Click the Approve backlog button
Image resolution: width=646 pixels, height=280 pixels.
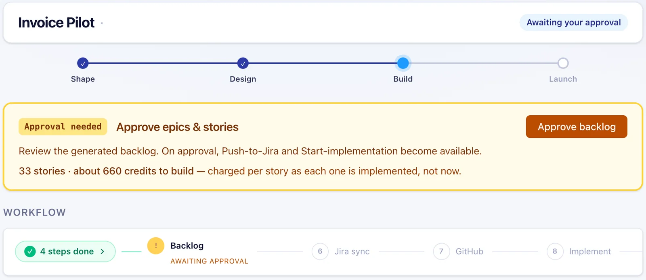pos(577,127)
